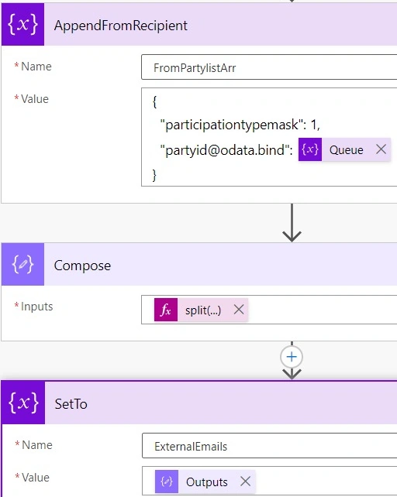397x497 pixels.
Task: Edit the split(...) expression token
Action: [x=203, y=310]
